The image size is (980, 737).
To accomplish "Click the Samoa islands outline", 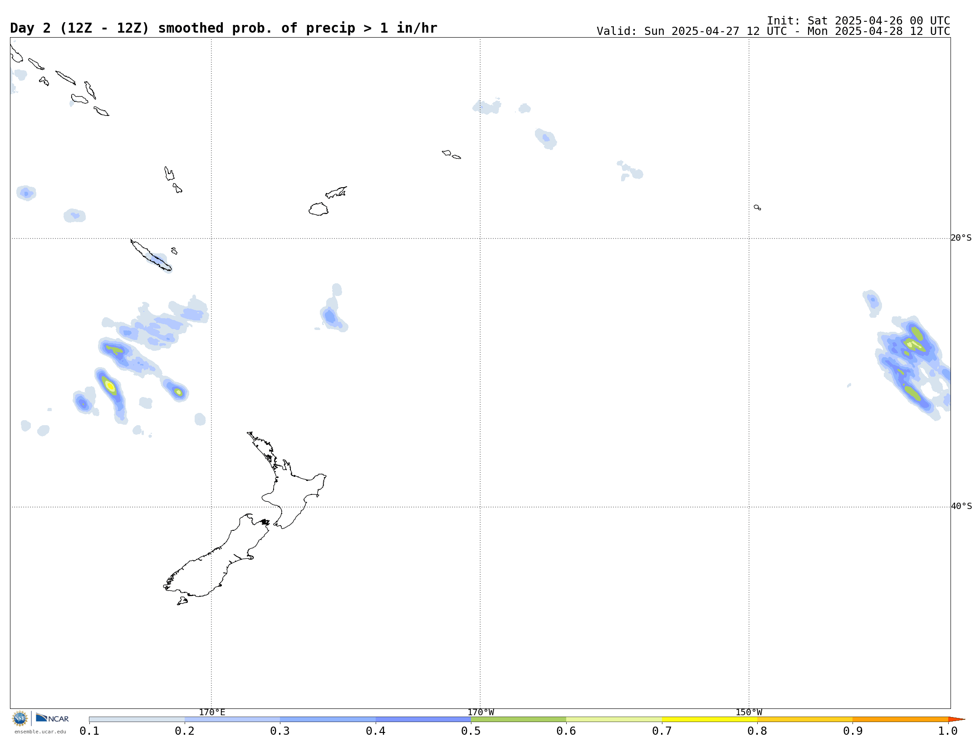I will (x=451, y=155).
